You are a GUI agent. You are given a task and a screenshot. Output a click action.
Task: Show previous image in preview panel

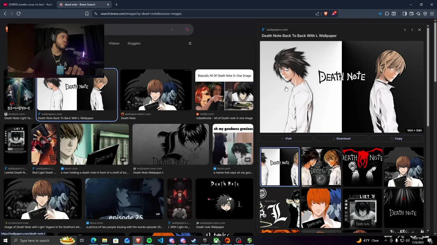pos(405,30)
